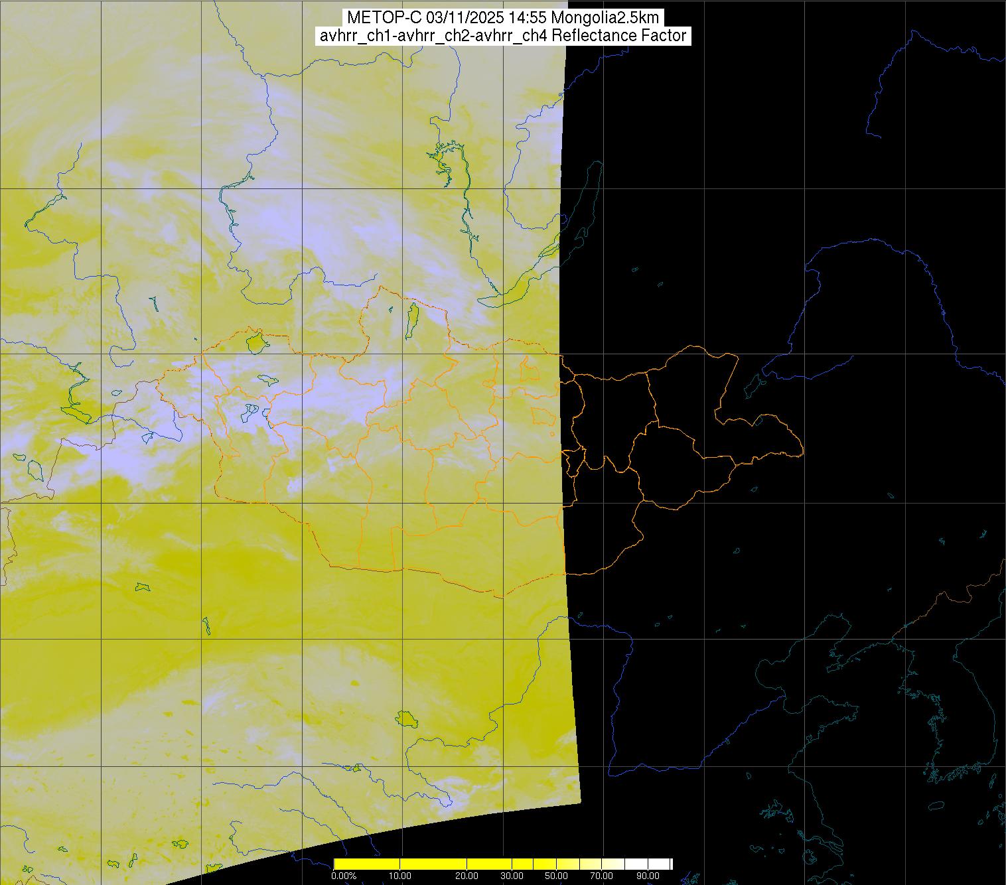Click the 70.00 tick label on the colorbar
The height and width of the screenshot is (885, 1006).
pyautogui.click(x=601, y=876)
